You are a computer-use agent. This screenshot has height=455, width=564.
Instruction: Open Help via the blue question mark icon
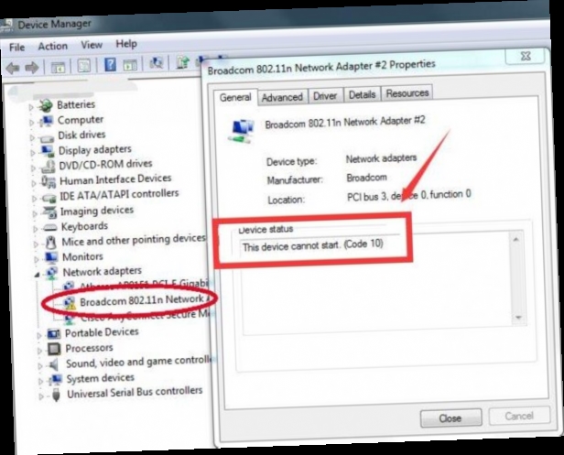[110, 65]
